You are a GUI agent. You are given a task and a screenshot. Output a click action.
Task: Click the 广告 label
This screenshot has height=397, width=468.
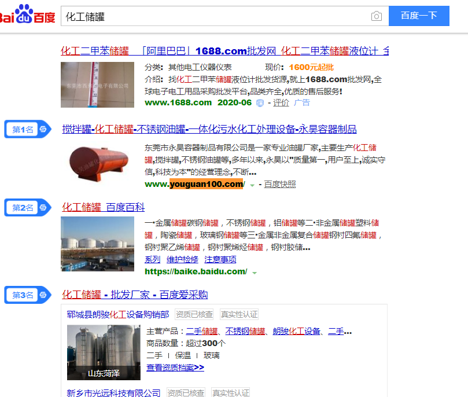click(x=302, y=102)
